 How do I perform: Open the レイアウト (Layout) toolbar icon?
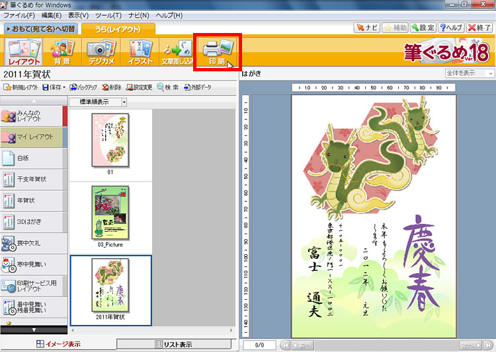tap(24, 52)
